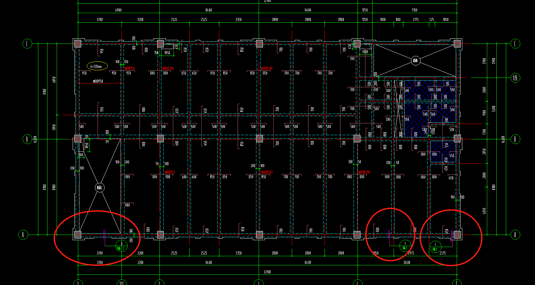Pick the 2375 bottom dimension text

pos(443,253)
